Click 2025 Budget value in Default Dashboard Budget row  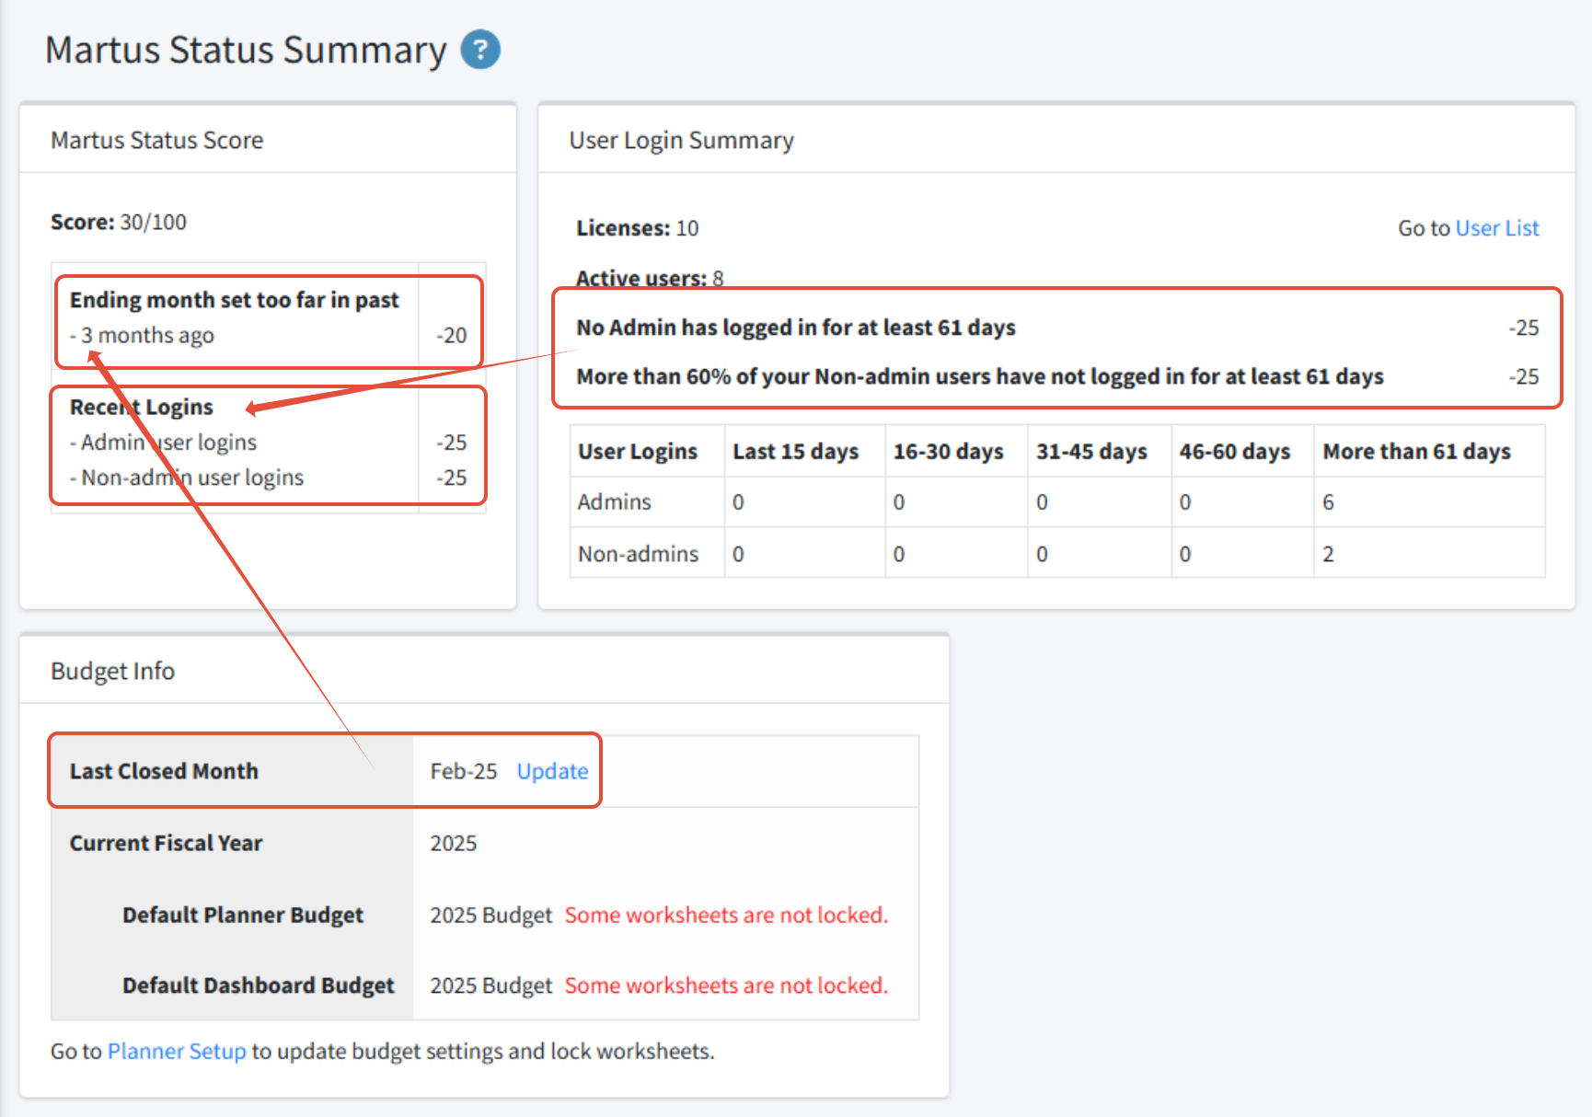point(491,985)
